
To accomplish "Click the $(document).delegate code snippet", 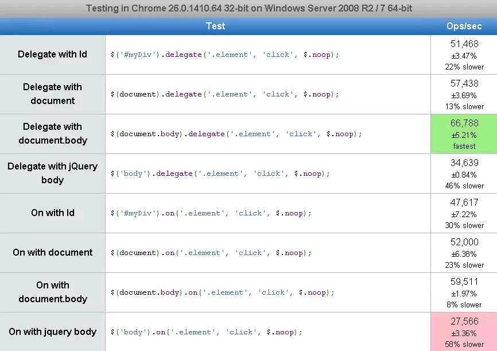I will pyautogui.click(x=224, y=95).
